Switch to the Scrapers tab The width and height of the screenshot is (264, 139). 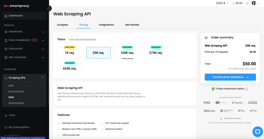tap(63, 25)
